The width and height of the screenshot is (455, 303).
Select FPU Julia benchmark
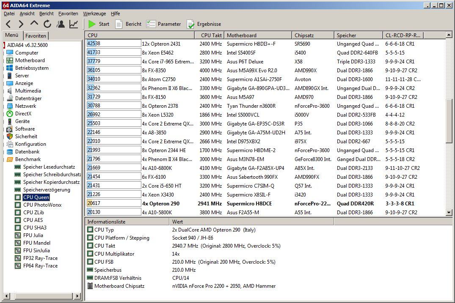(x=33, y=235)
